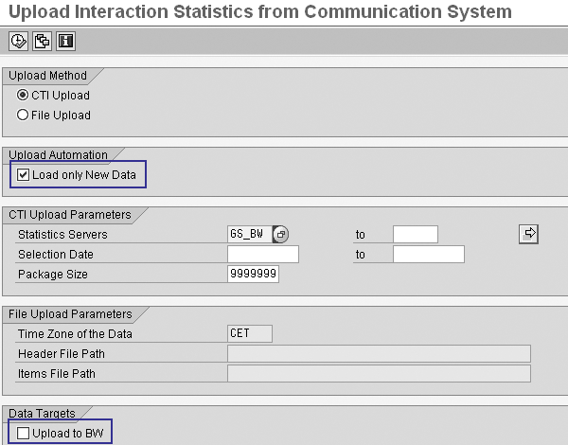Click the Selection Date start field
The width and height of the screenshot is (568, 445).
click(x=263, y=254)
